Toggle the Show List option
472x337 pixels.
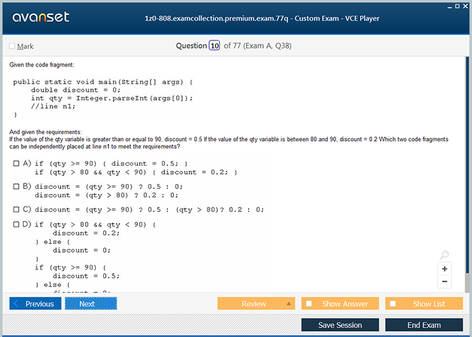[392, 304]
